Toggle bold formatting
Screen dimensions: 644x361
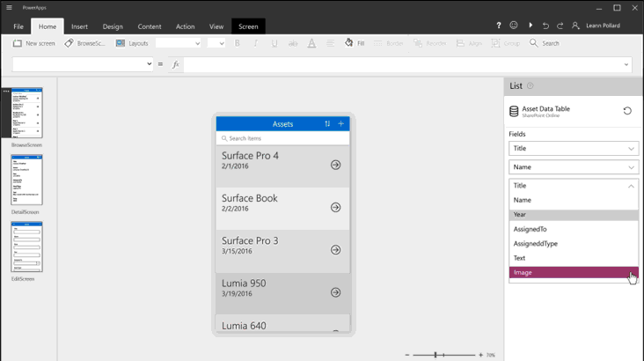point(237,43)
